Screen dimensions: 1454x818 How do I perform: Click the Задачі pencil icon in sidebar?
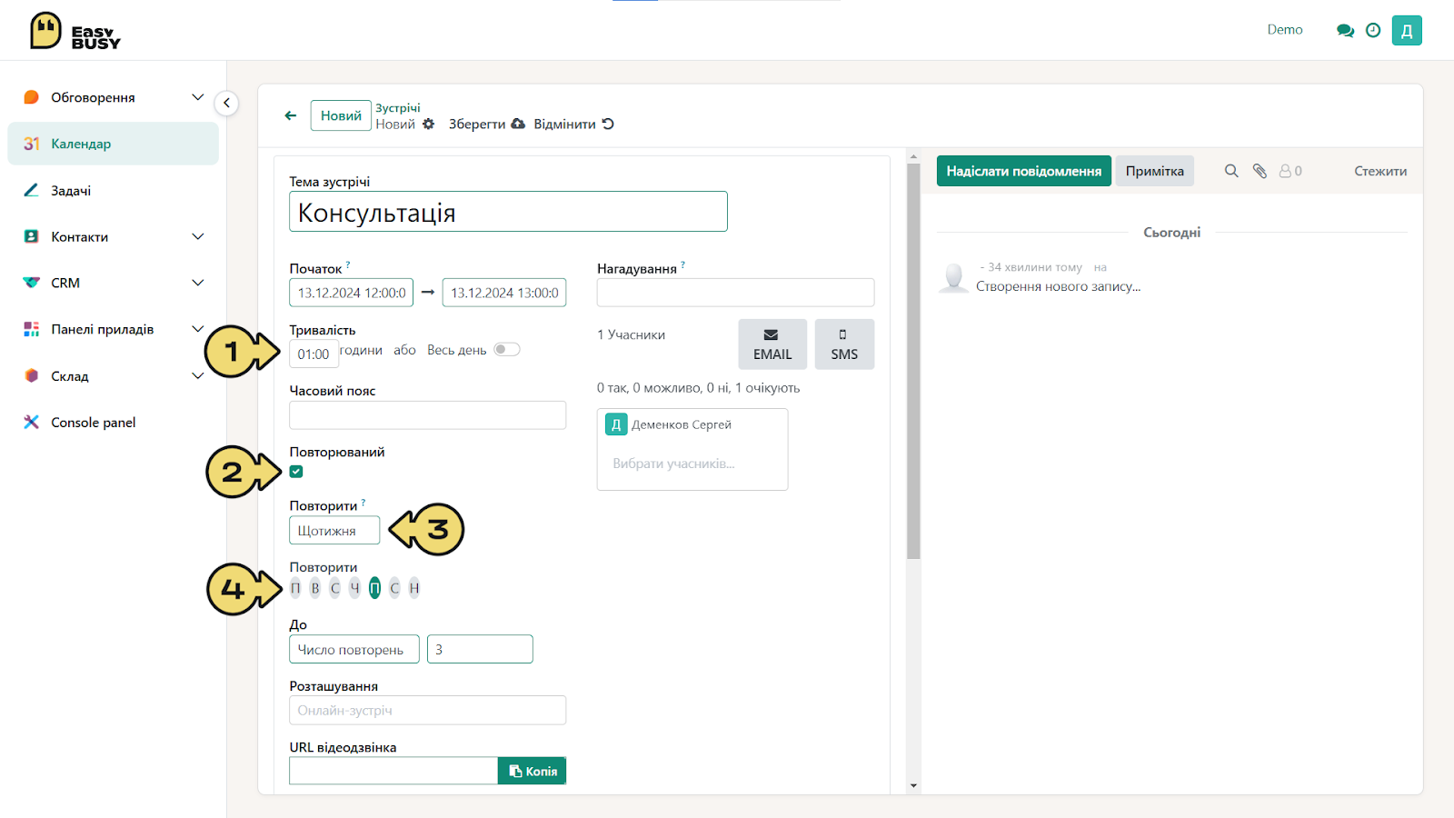point(32,190)
